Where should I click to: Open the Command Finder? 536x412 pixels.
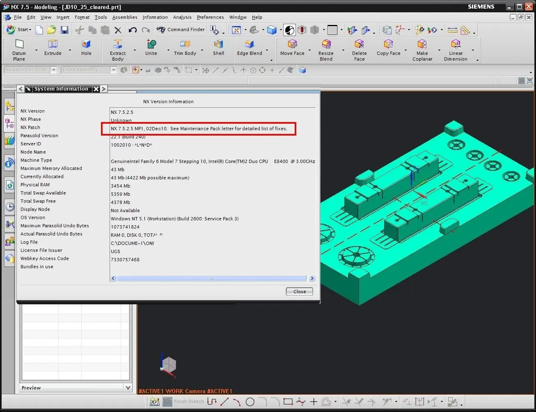click(181, 29)
